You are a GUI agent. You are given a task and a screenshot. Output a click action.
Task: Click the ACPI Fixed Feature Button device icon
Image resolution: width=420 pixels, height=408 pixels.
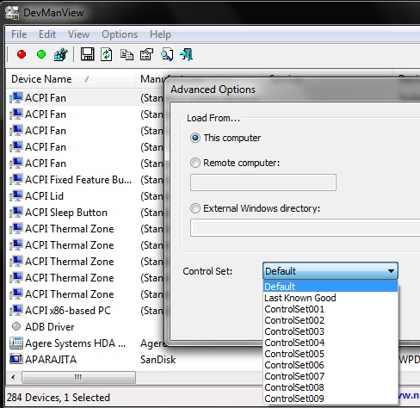(16, 179)
